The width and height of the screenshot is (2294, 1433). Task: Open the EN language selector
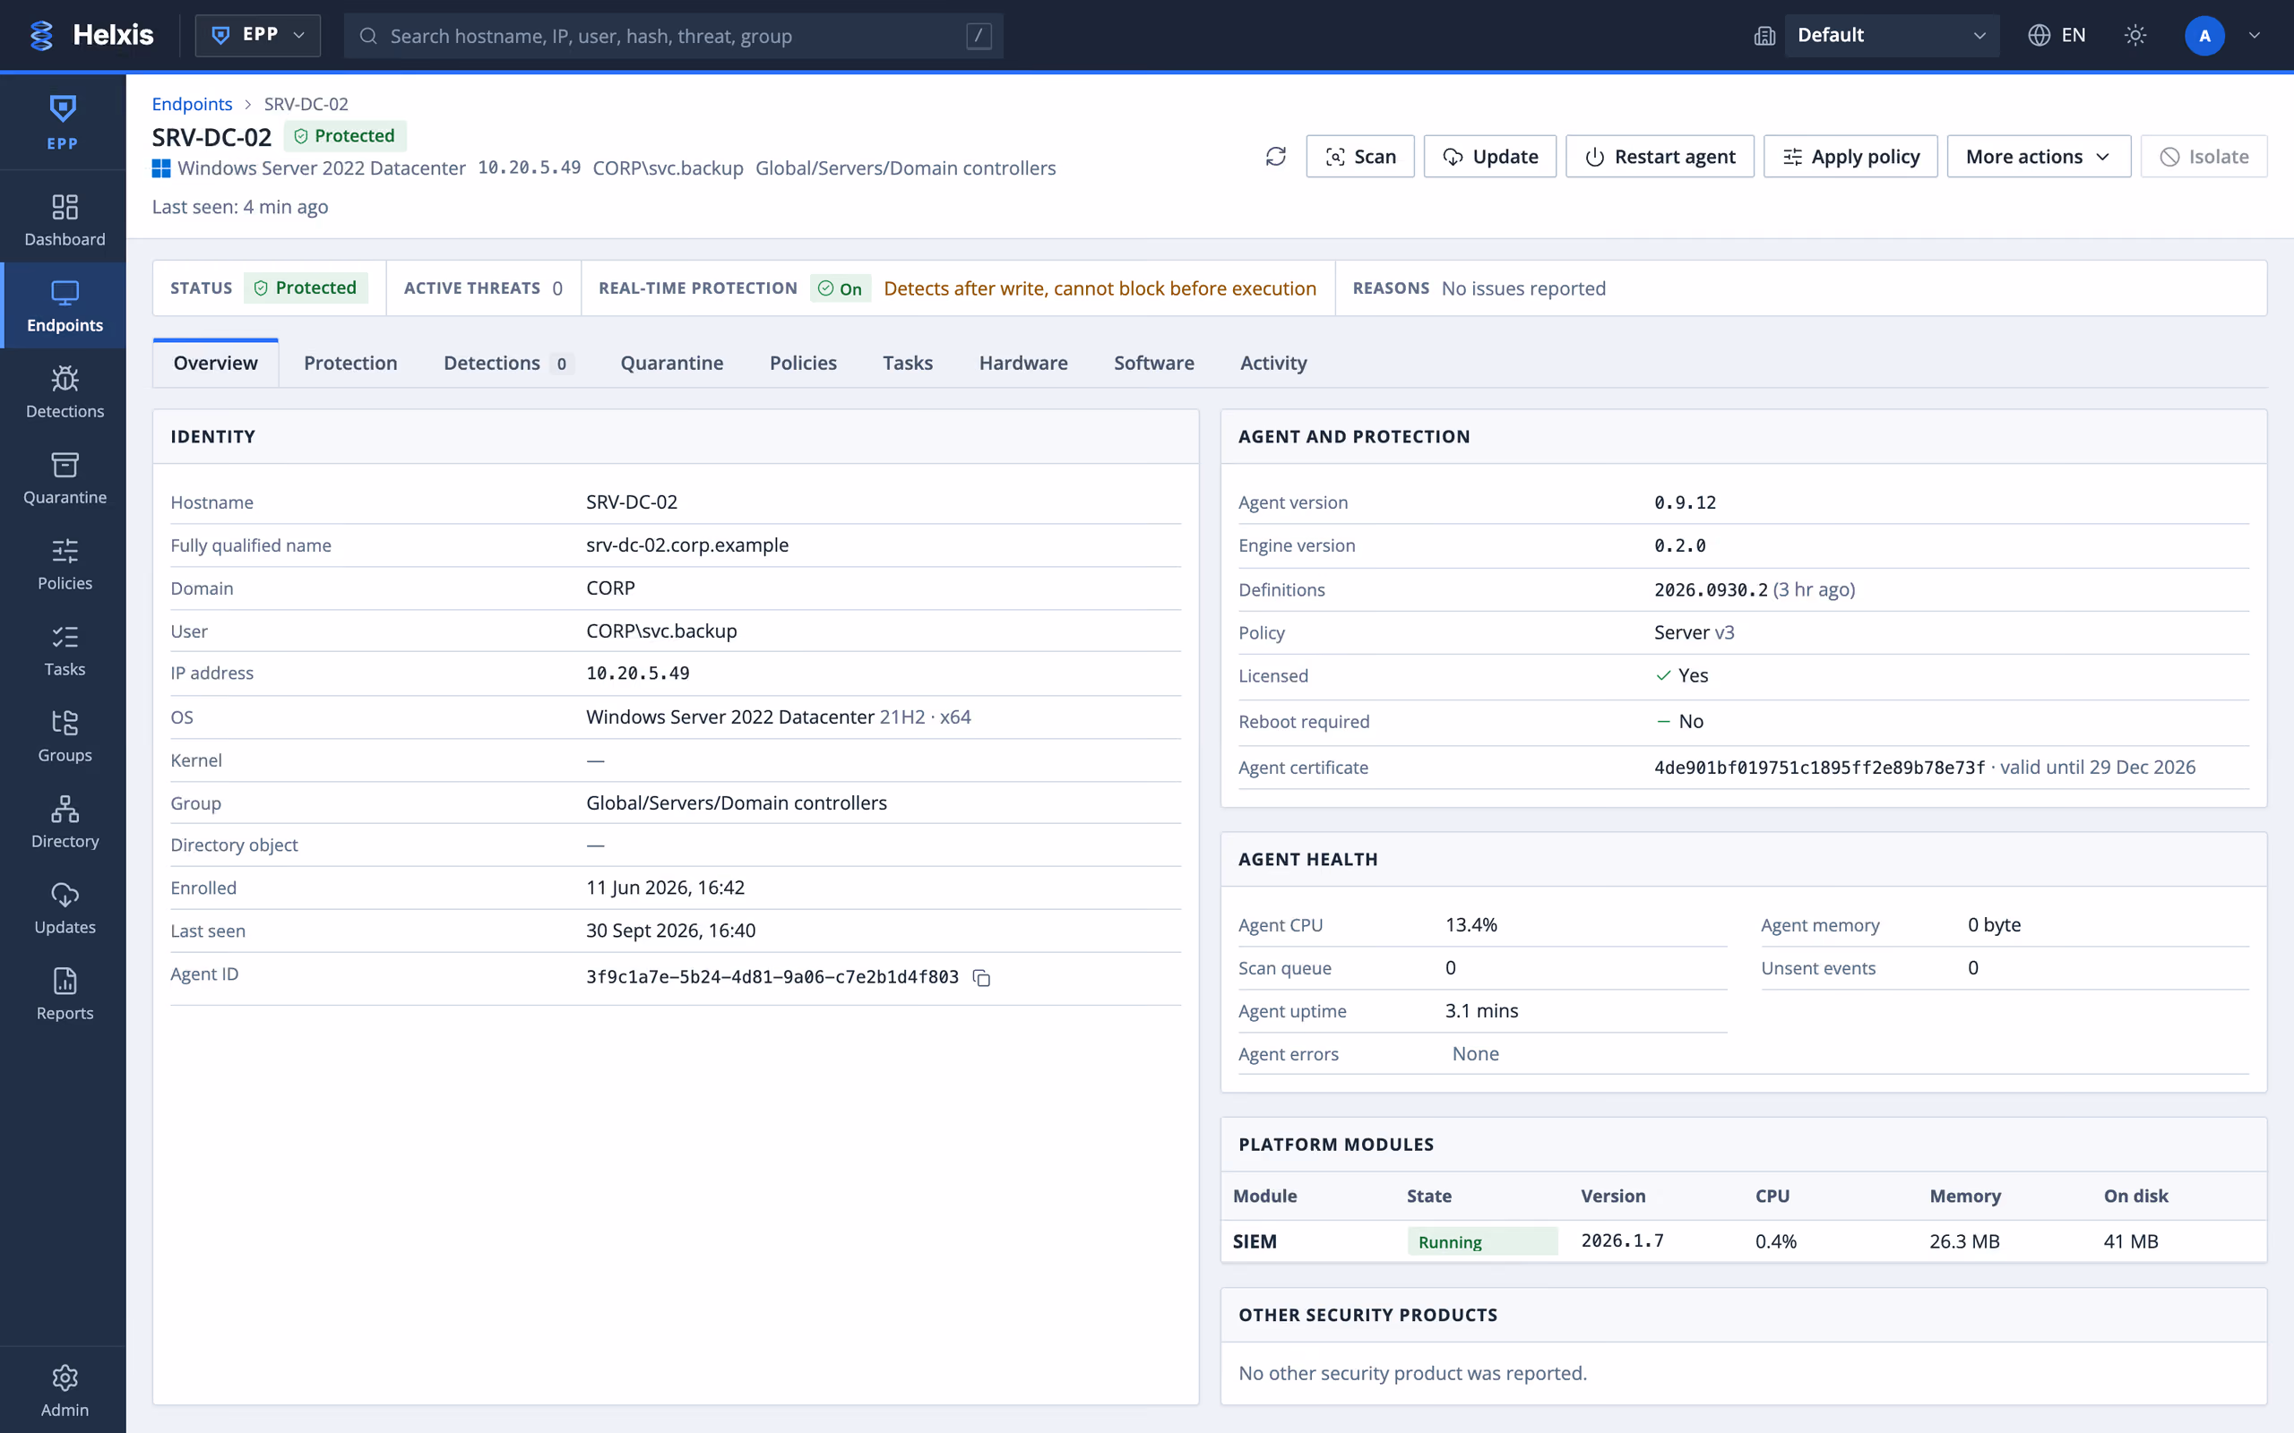2057,35
